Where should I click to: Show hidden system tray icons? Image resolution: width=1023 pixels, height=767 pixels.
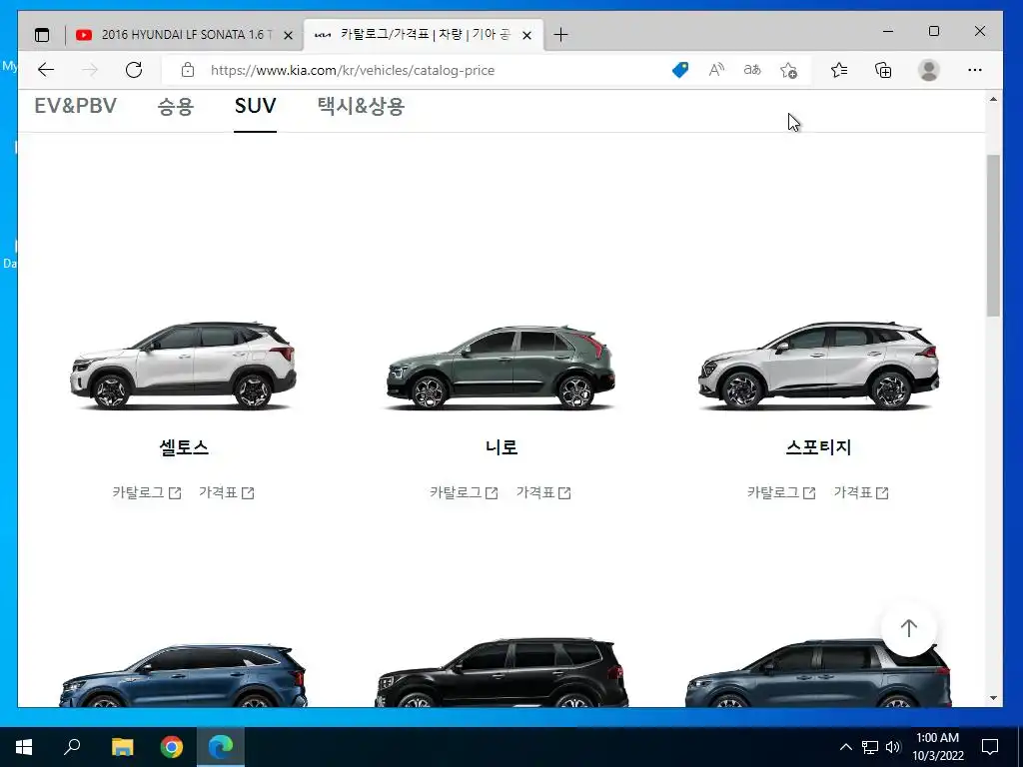tap(845, 747)
